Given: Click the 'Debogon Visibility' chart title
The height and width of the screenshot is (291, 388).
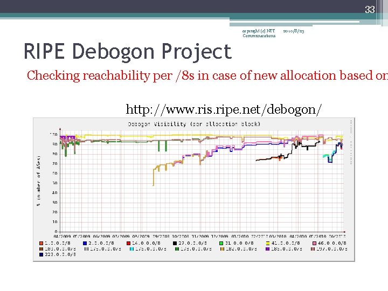Looking at the screenshot, I should click(x=194, y=124).
